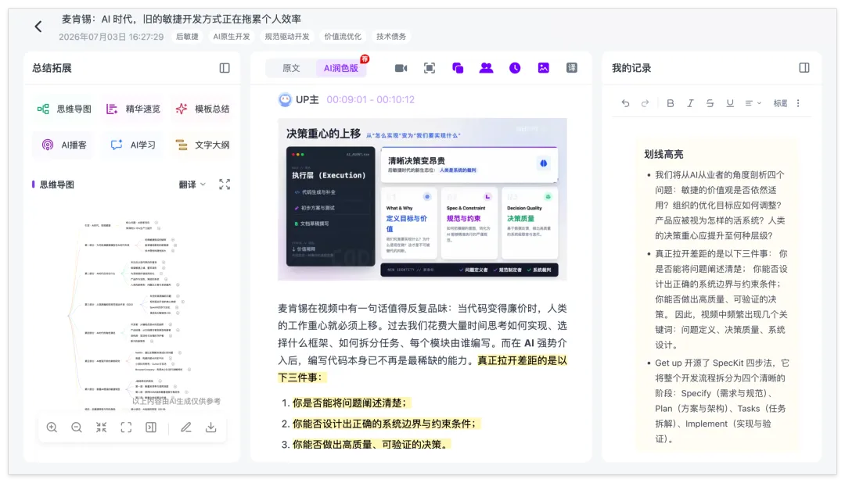
Task: Click the purple clock timestamp icon
Action: 515,68
